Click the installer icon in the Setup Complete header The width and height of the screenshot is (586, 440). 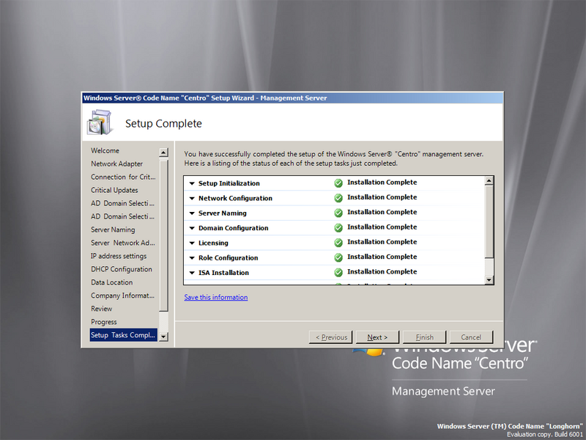point(101,122)
